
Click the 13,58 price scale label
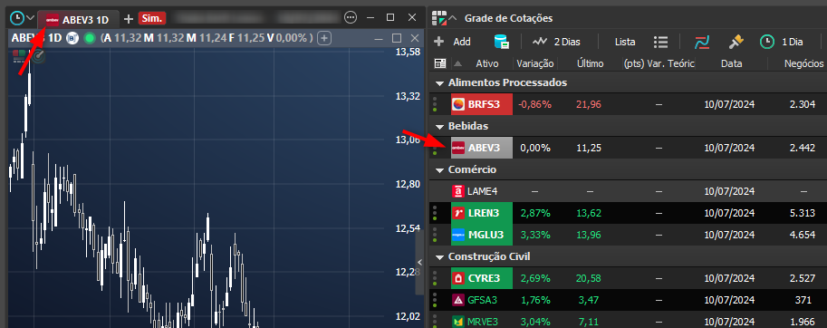pyautogui.click(x=408, y=52)
